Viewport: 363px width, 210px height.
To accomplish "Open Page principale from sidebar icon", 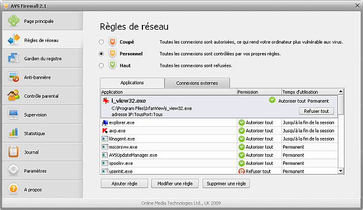I will tap(13, 20).
